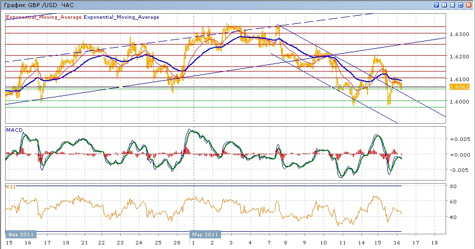Select the Фев 2011 month marker
The image size is (475, 249).
pyautogui.click(x=21, y=234)
